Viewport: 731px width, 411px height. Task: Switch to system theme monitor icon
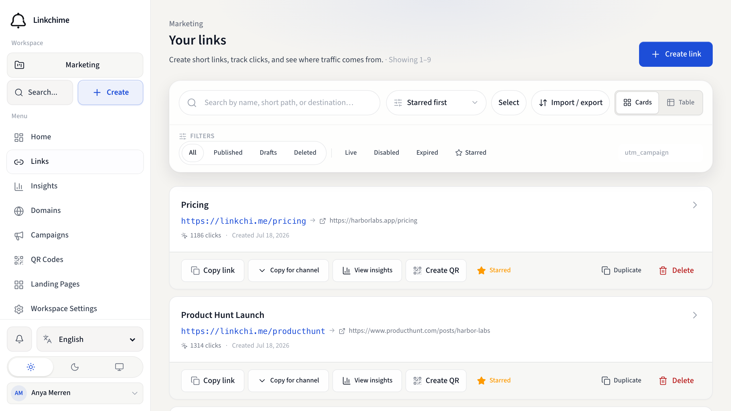pyautogui.click(x=119, y=367)
